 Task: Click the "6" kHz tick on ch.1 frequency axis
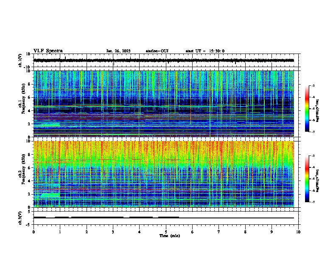coord(30,97)
